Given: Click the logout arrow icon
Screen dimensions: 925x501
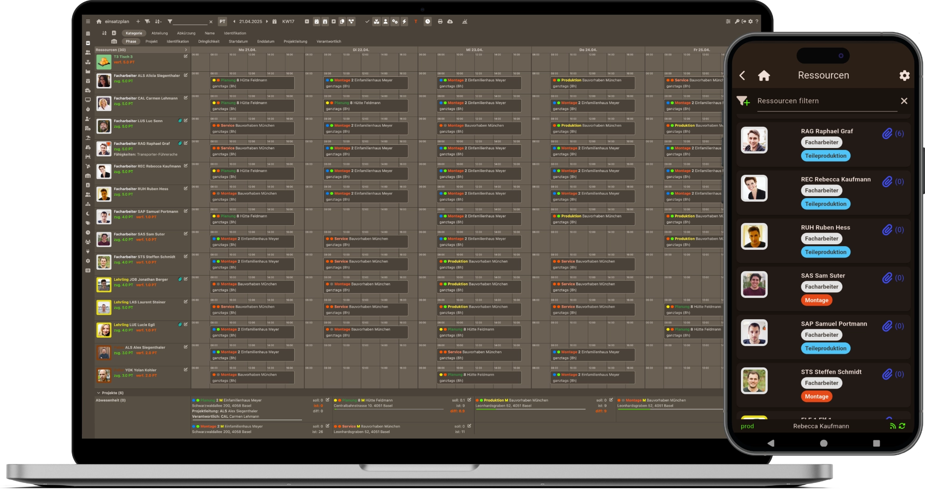Looking at the screenshot, I should click(744, 22).
